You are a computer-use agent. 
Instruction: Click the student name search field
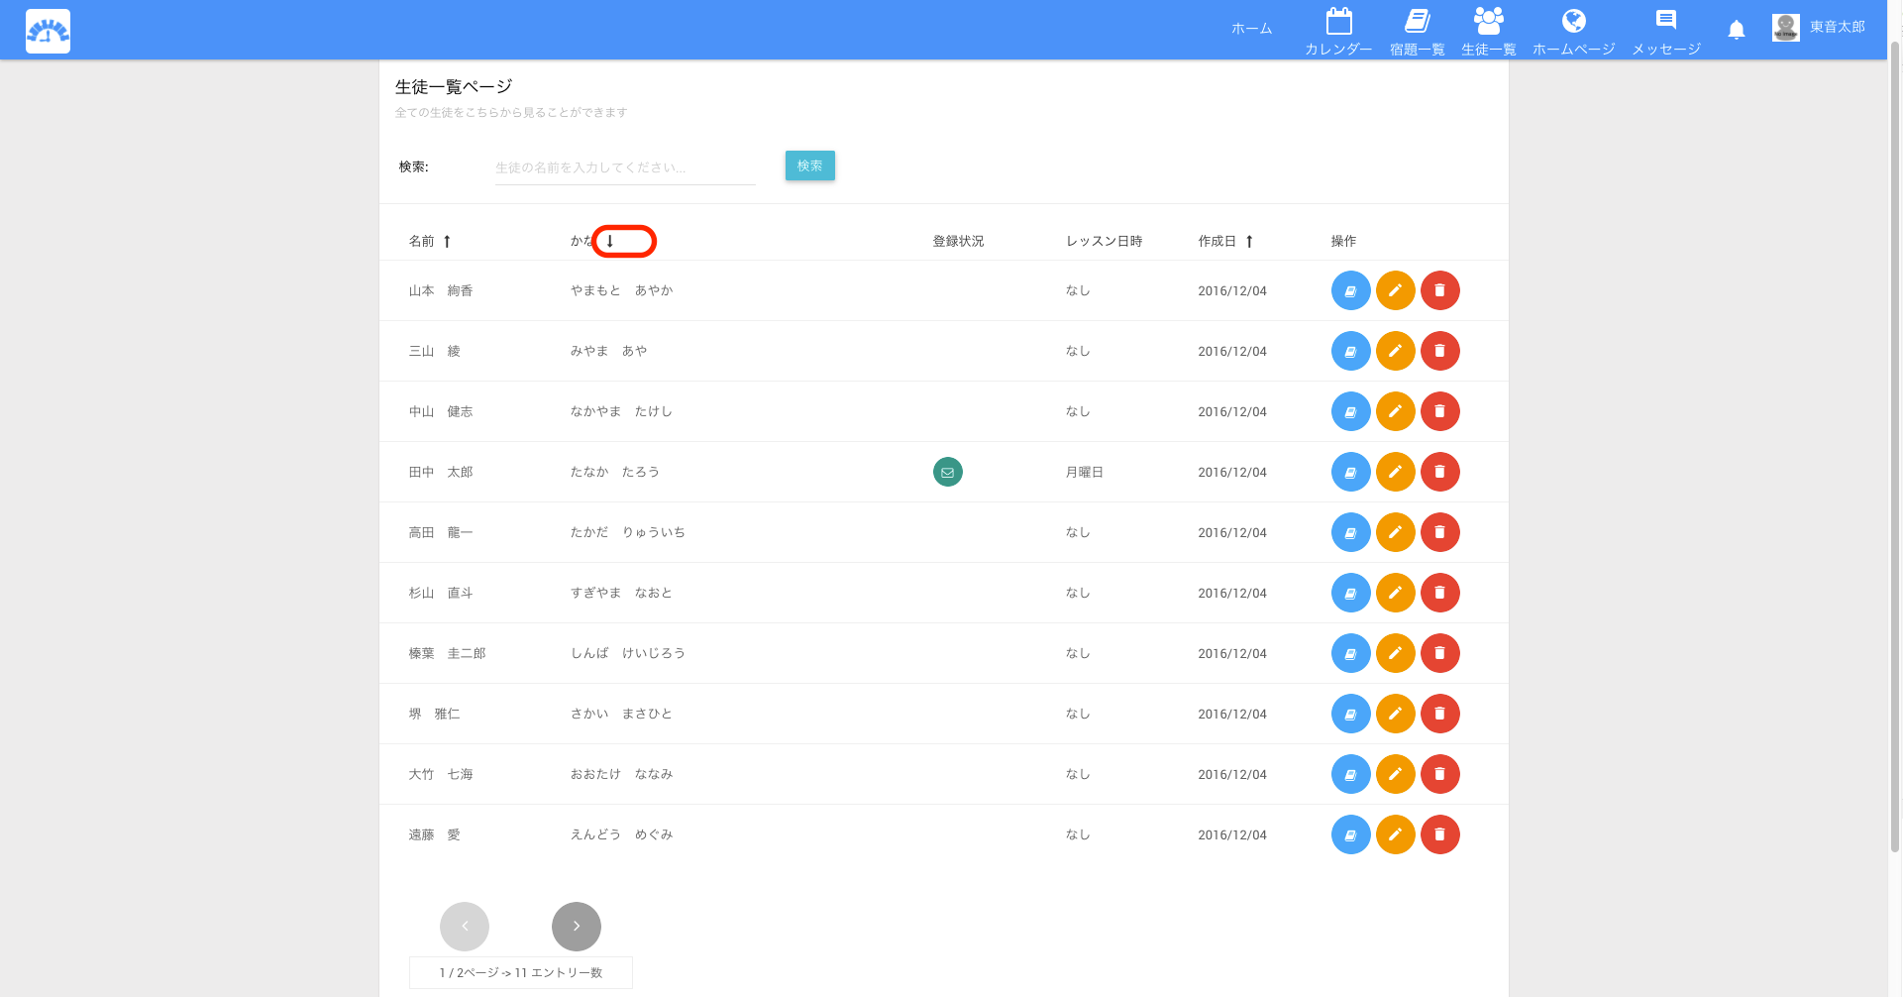(x=624, y=167)
